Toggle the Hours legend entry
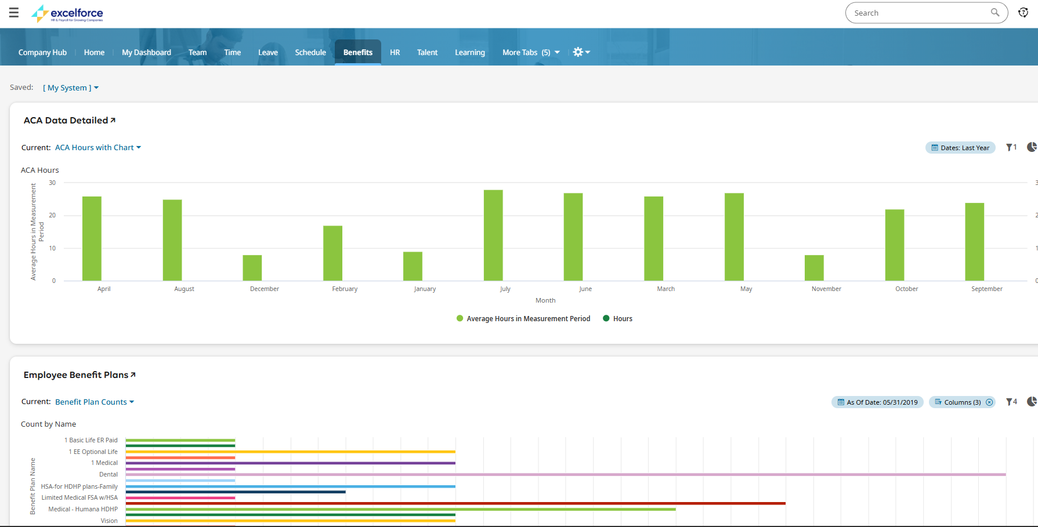This screenshot has height=527, width=1038. click(x=618, y=318)
